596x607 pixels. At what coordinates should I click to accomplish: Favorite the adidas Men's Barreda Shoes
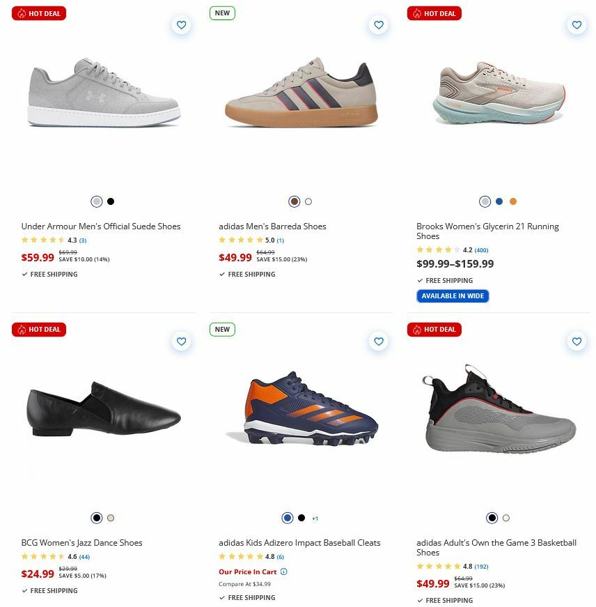[379, 24]
